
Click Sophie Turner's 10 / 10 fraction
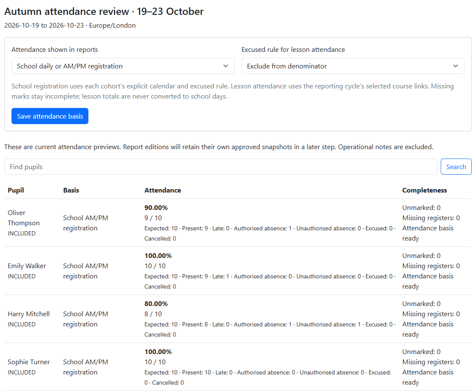pyautogui.click(x=155, y=362)
